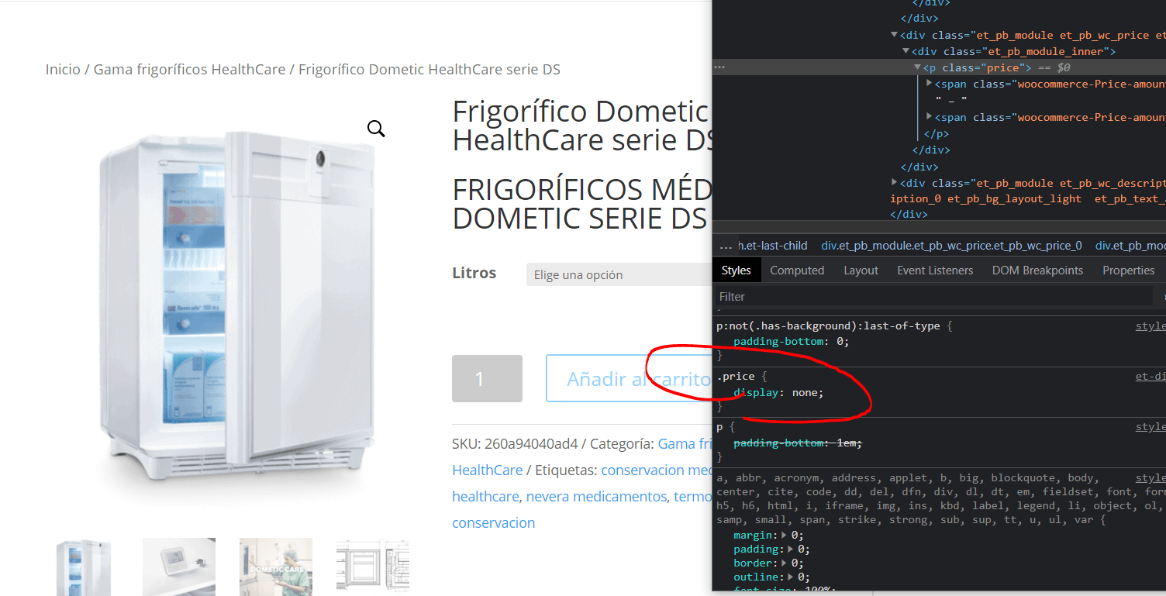Expand the outline shorthand property triangle

(x=791, y=577)
